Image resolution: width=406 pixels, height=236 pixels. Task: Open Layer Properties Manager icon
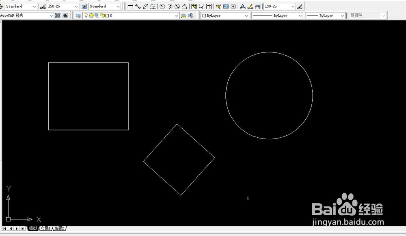click(78, 15)
